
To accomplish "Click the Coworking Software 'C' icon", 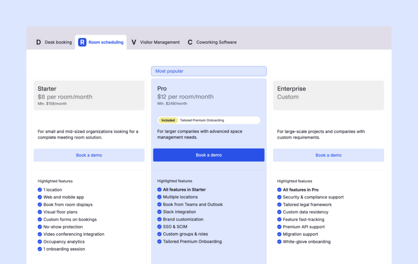I will click(190, 42).
